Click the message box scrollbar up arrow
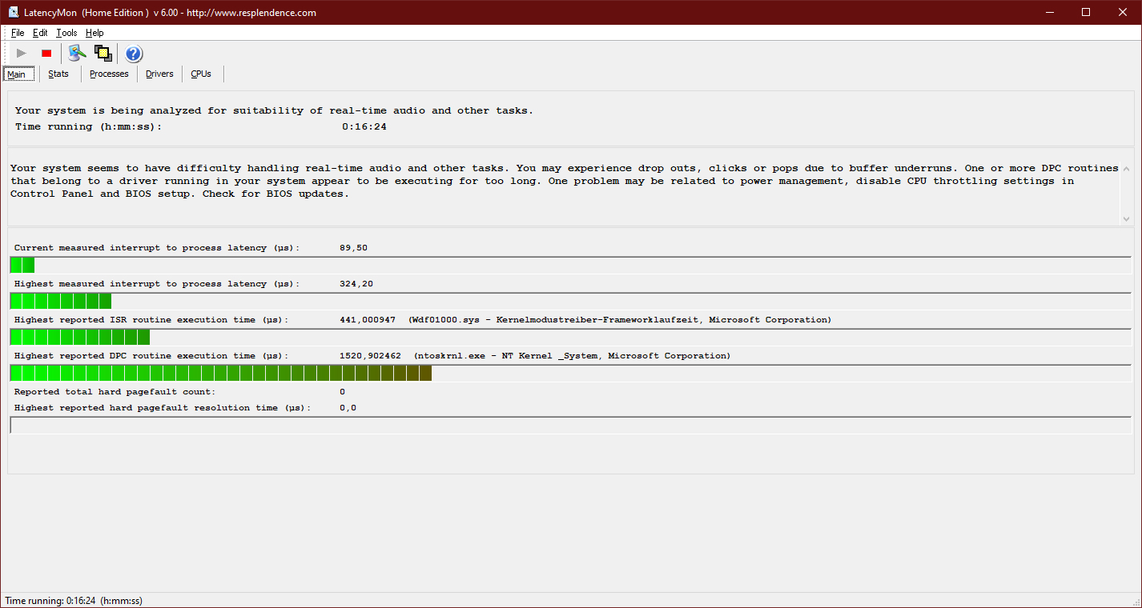This screenshot has width=1142, height=608. point(1127,169)
